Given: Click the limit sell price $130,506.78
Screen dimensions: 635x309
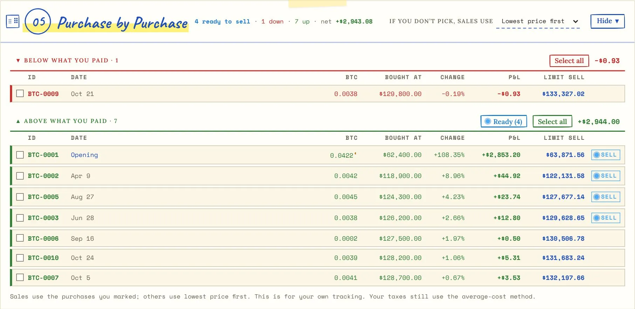Looking at the screenshot, I should pos(563,239).
